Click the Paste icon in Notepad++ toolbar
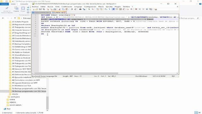The height and width of the screenshot is (114, 202). [x=67, y=9]
